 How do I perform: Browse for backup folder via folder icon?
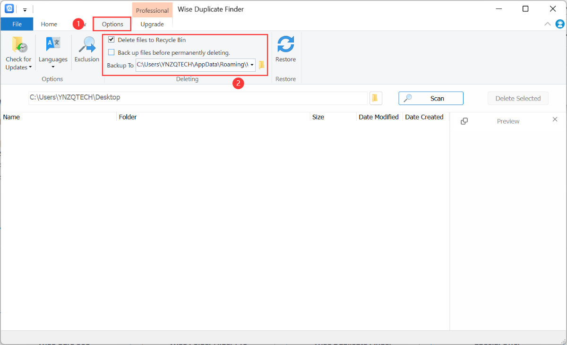(261, 65)
